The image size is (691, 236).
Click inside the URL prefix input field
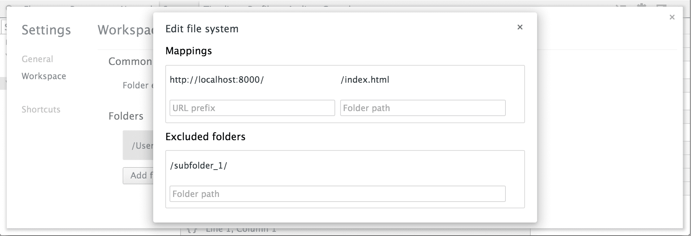point(252,108)
